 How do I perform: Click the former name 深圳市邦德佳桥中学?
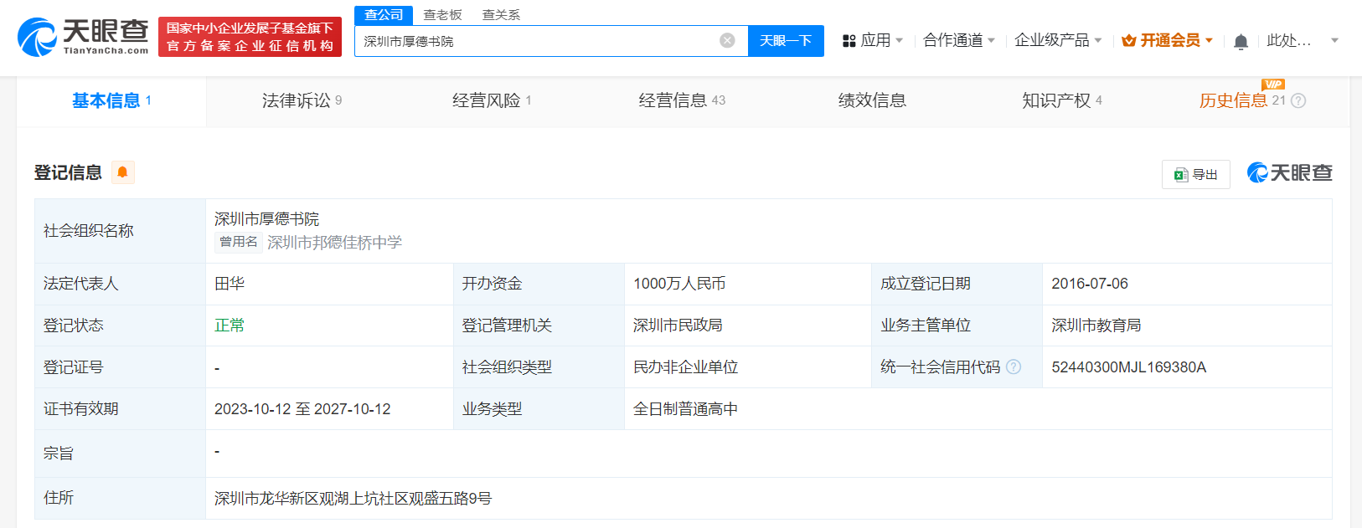coord(334,243)
